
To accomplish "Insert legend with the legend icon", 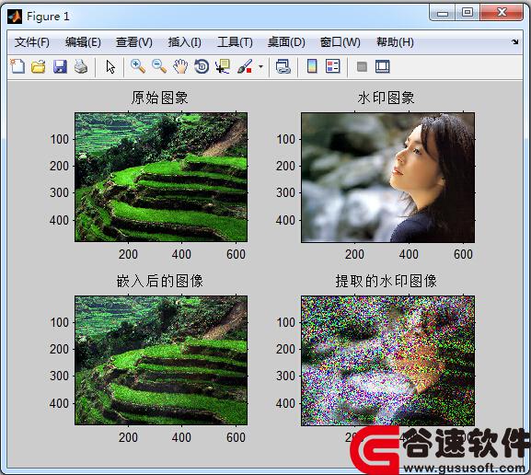I will point(333,66).
